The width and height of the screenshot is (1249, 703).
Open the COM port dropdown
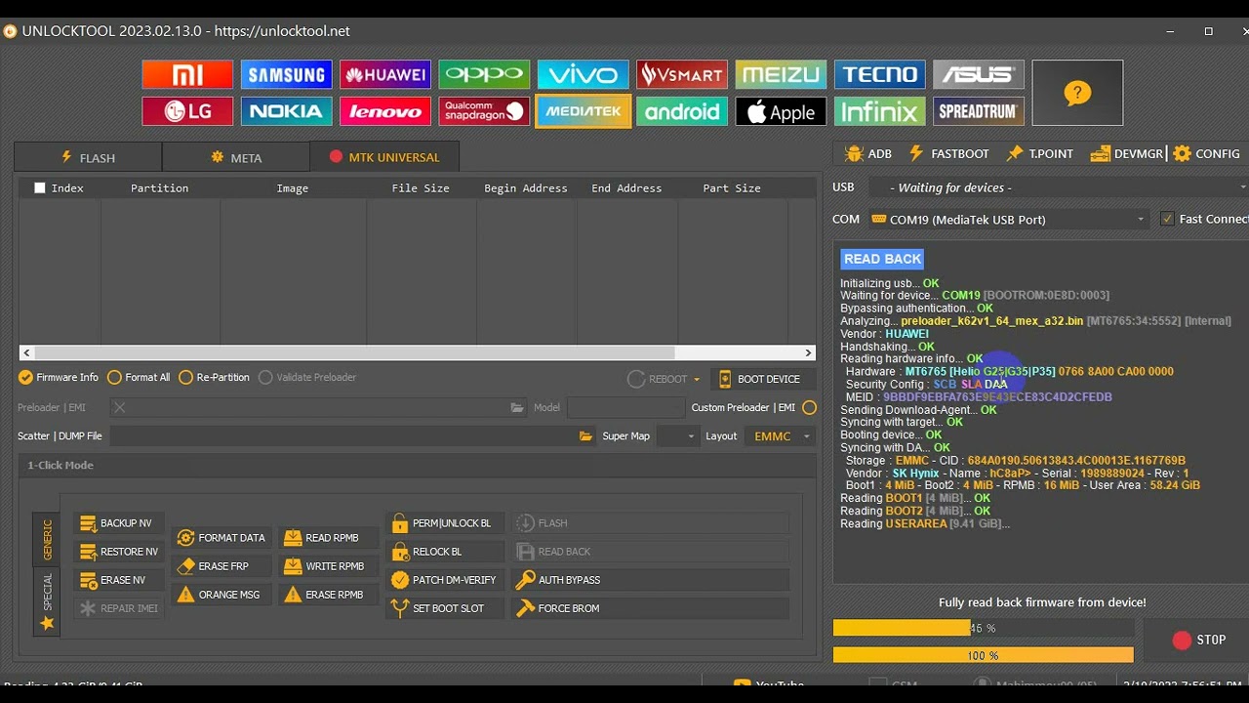tap(1008, 220)
